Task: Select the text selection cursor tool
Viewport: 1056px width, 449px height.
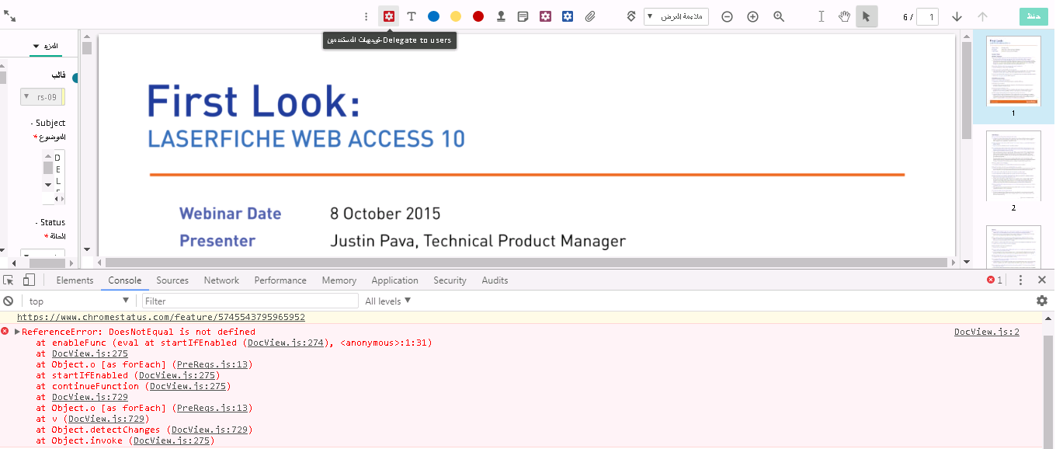Action: [822, 16]
